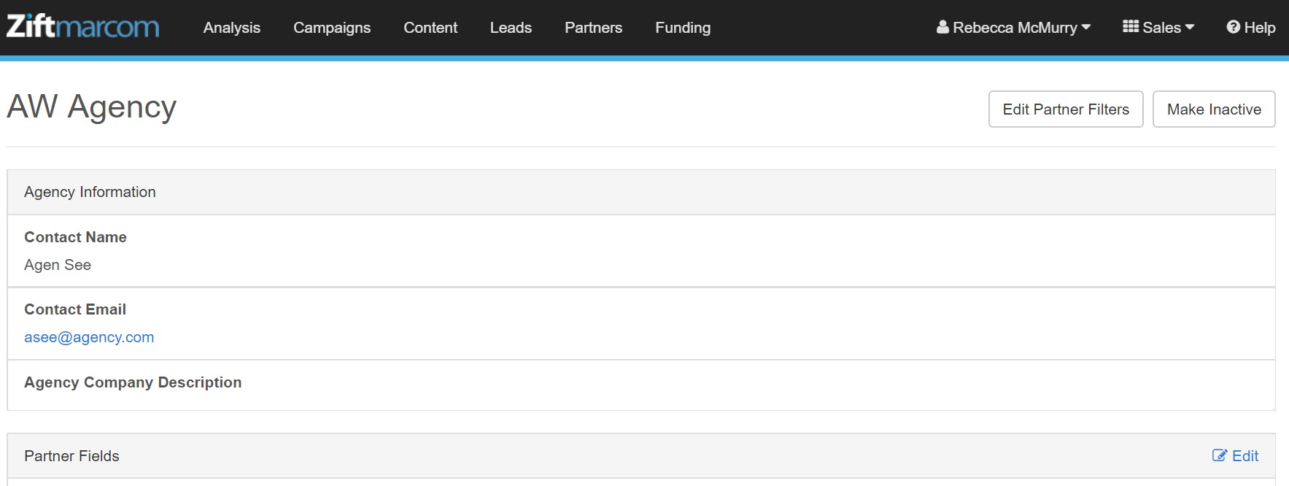Click the Edit Partner Filters button

click(x=1066, y=109)
